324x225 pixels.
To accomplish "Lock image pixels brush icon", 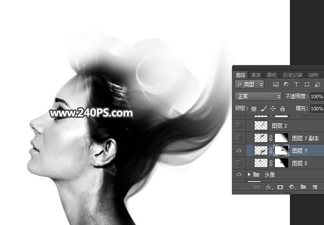I will coord(264,108).
